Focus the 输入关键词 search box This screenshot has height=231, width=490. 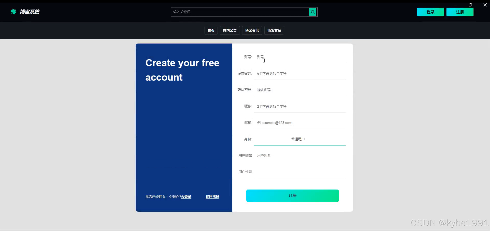[x=240, y=12]
